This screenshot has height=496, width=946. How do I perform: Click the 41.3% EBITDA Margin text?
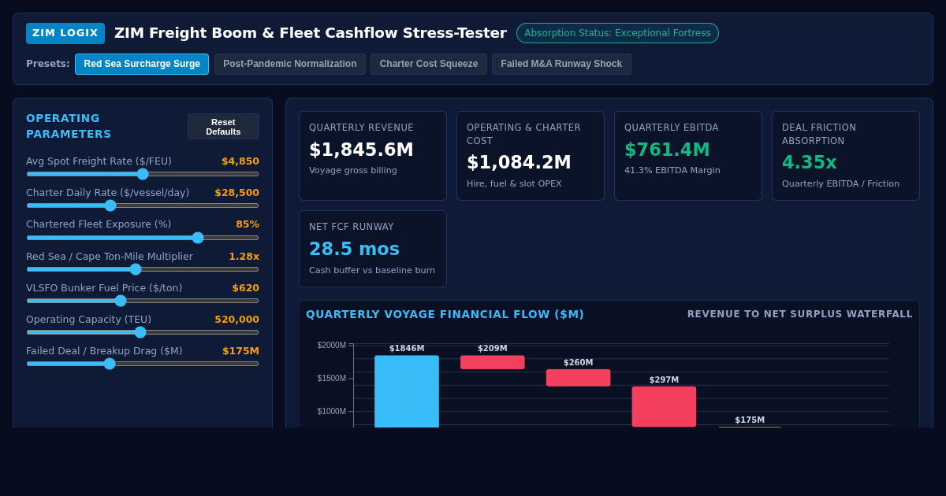pos(672,171)
